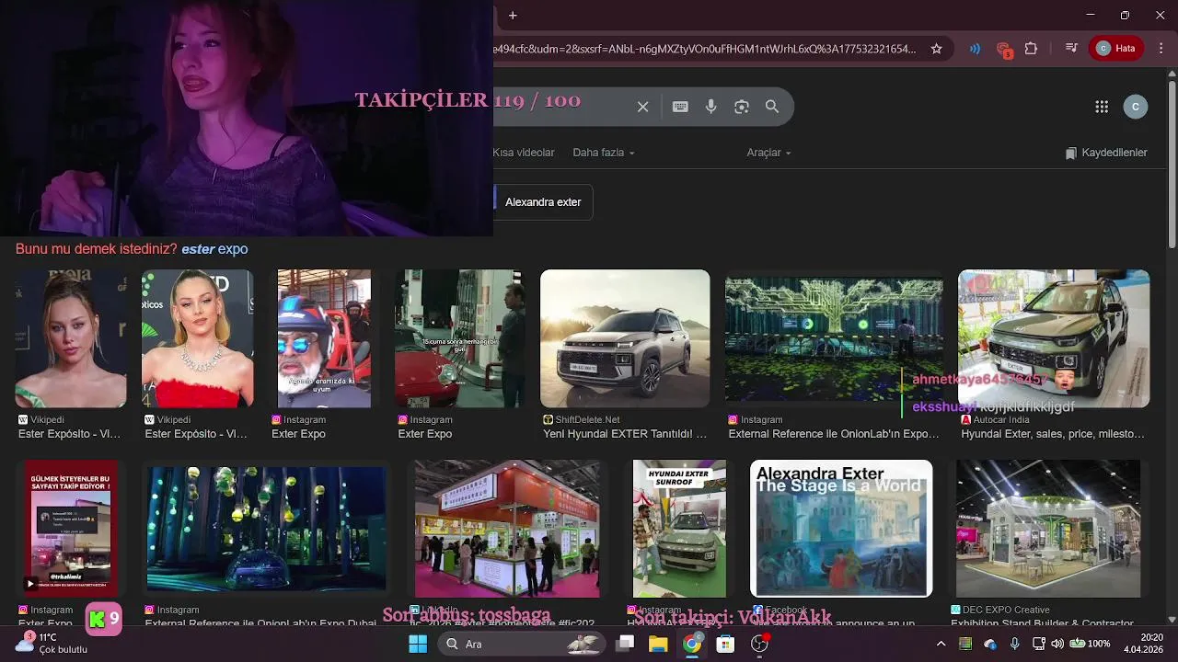Expand the Araçlar dropdown
This screenshot has height=662, width=1178.
[769, 153]
